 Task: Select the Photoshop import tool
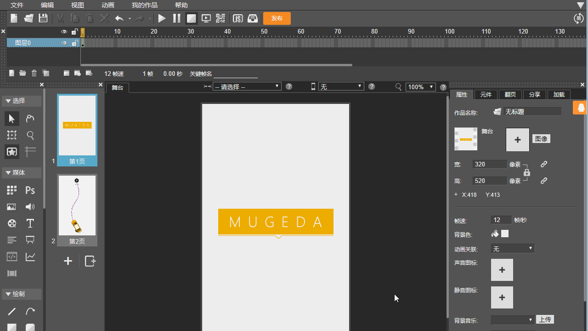point(30,190)
